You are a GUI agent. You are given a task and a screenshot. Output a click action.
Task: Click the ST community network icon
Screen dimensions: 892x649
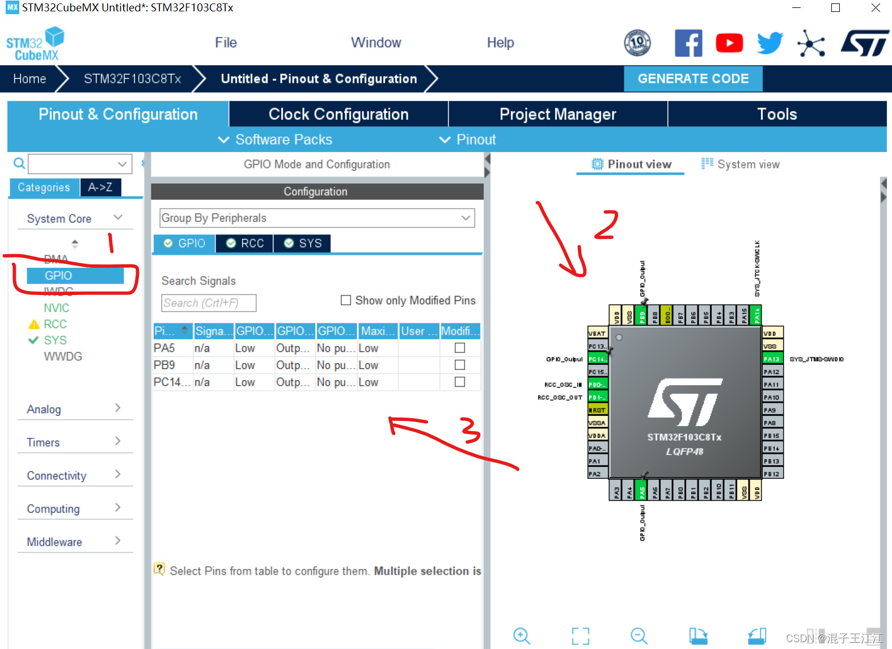[x=811, y=43]
